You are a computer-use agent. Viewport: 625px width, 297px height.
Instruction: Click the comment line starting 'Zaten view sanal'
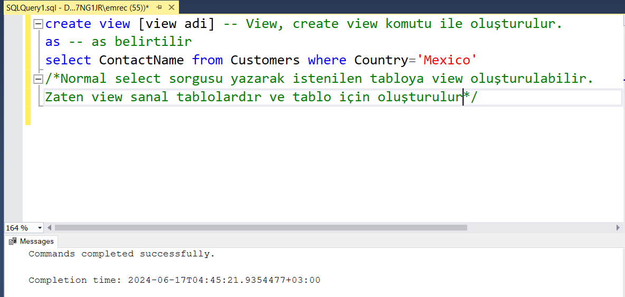pos(261,97)
